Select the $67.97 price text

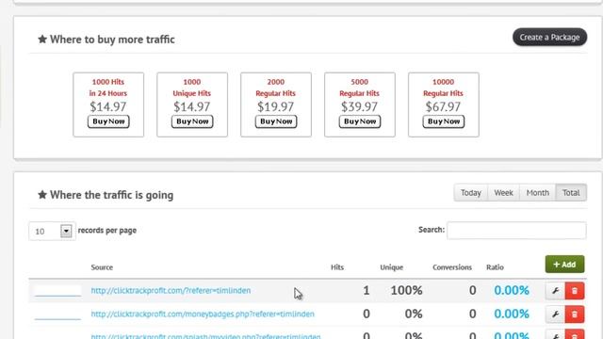tap(443, 106)
